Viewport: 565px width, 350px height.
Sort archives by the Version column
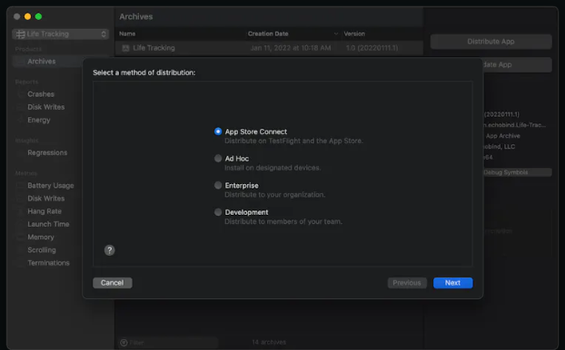[x=354, y=34]
